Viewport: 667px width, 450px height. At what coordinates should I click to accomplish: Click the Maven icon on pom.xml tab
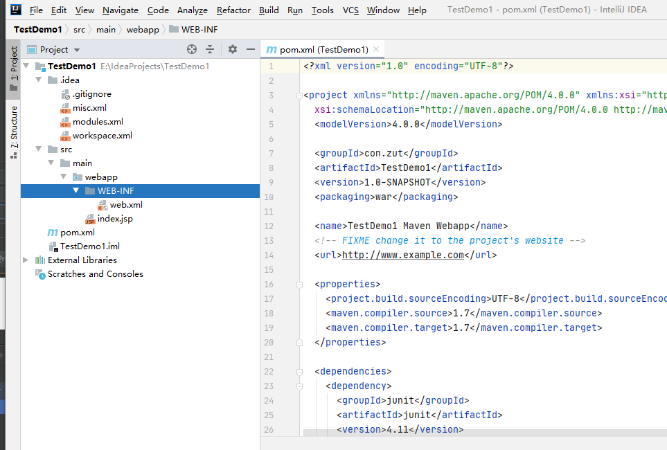[x=272, y=50]
